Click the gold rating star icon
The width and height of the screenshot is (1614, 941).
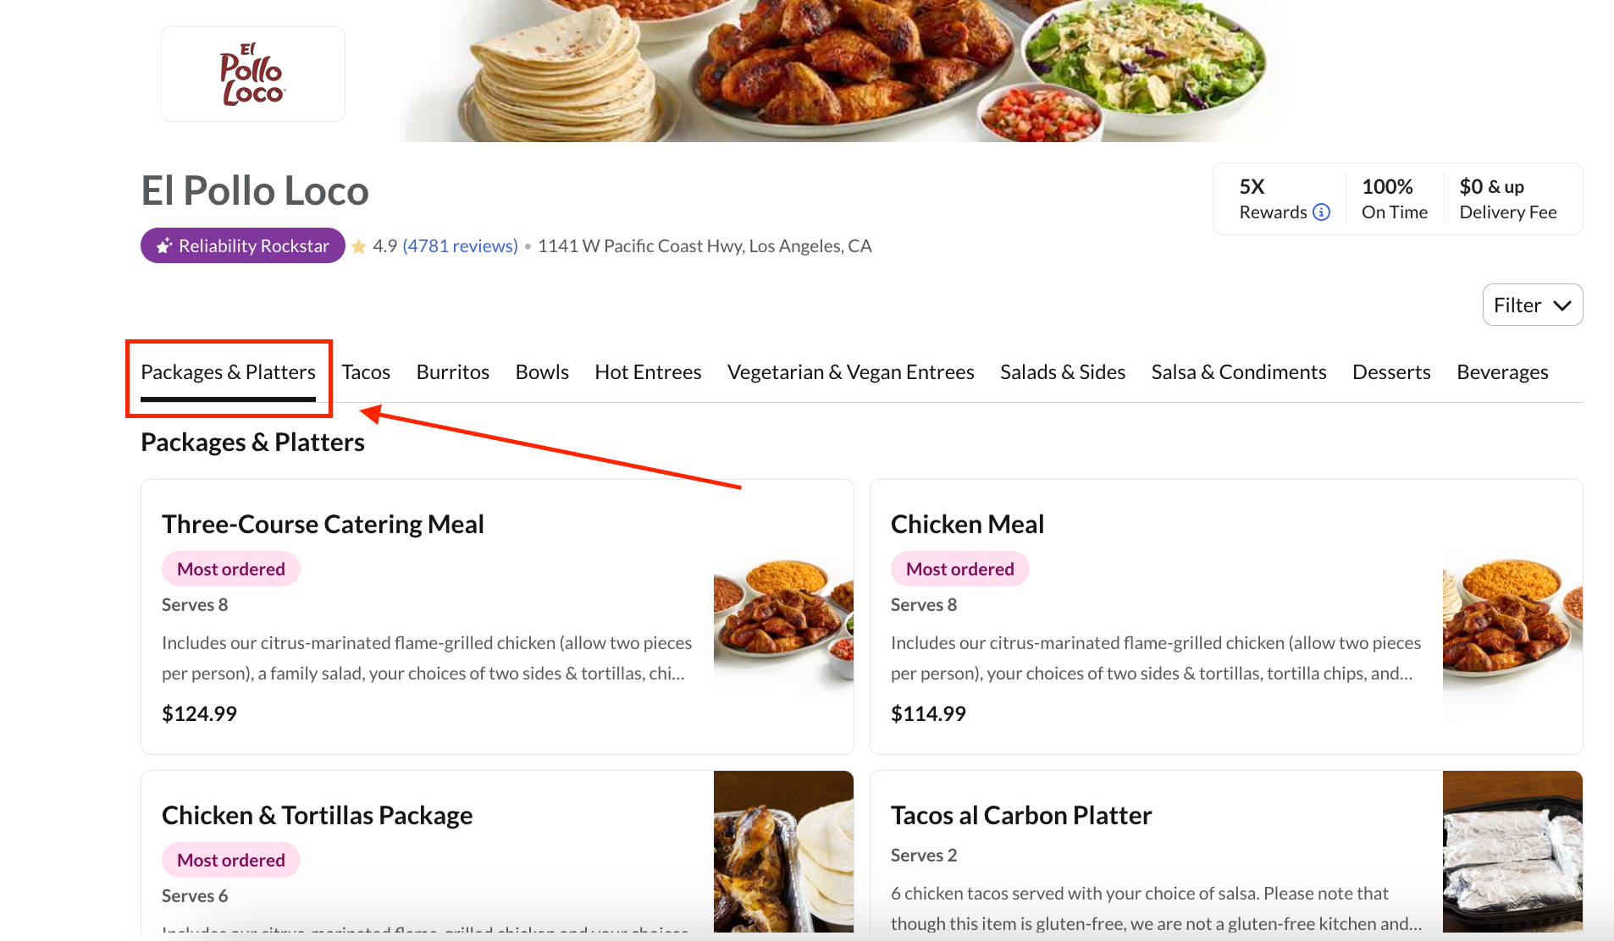point(359,246)
